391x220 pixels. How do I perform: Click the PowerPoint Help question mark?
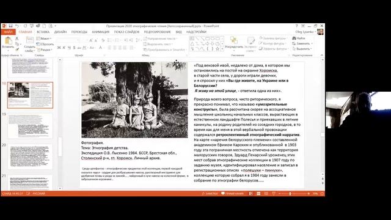(x=296, y=26)
